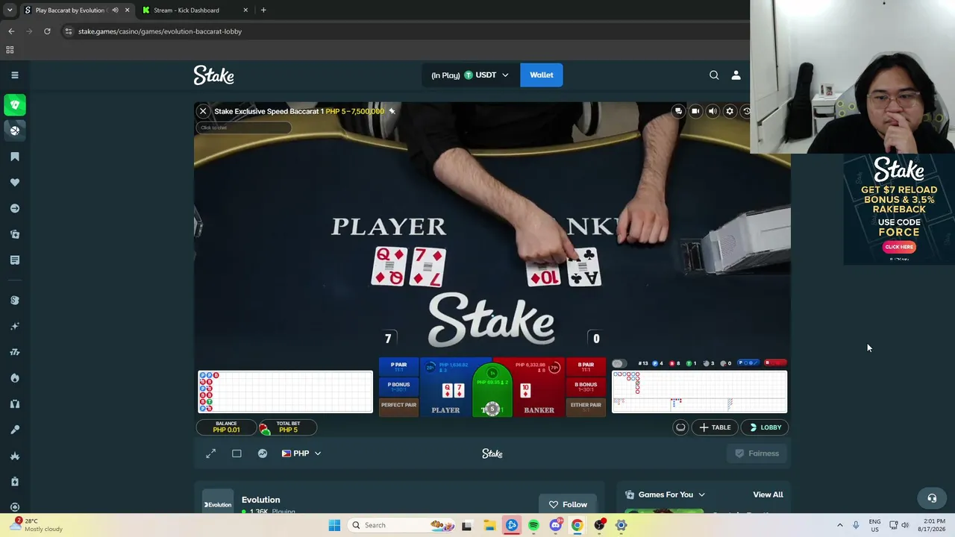This screenshot has height=537, width=955.
Task: Click the chat input field in game
Action: (x=244, y=128)
